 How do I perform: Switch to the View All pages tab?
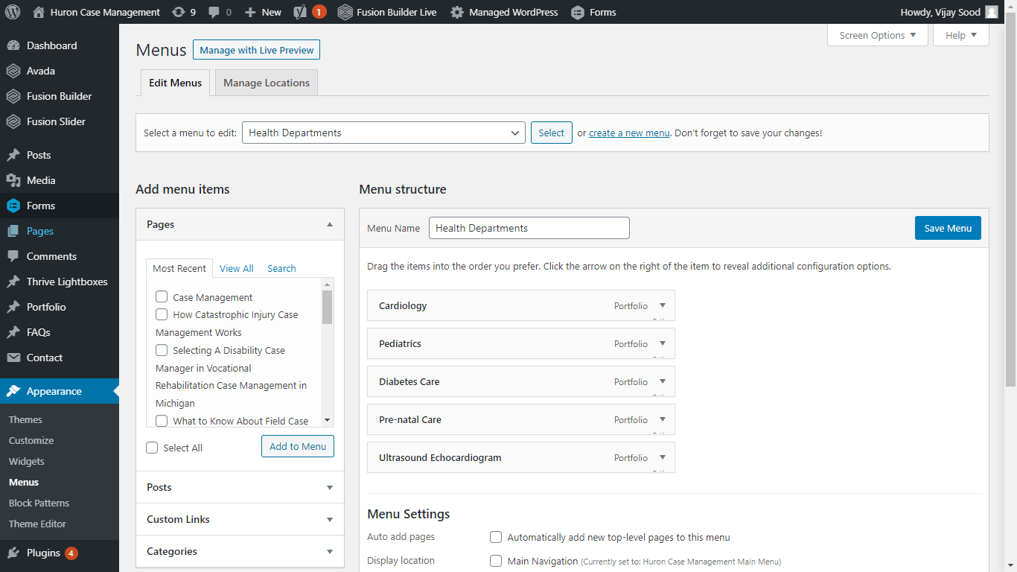click(236, 268)
